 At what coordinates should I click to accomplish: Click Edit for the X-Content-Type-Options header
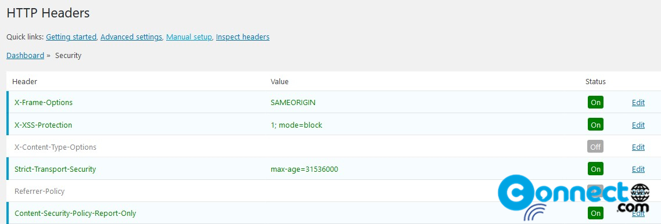pos(638,147)
